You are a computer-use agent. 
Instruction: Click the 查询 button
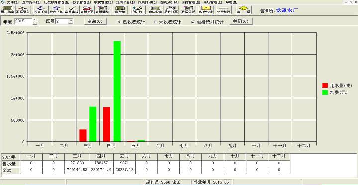pyautogui.click(x=95, y=21)
